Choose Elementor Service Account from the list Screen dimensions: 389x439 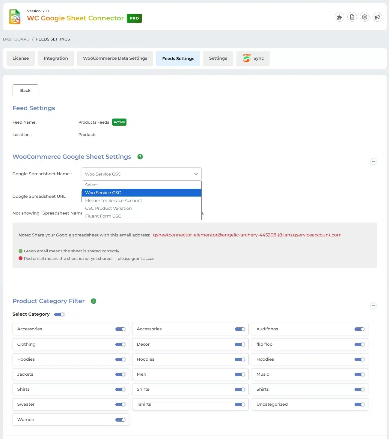114,200
